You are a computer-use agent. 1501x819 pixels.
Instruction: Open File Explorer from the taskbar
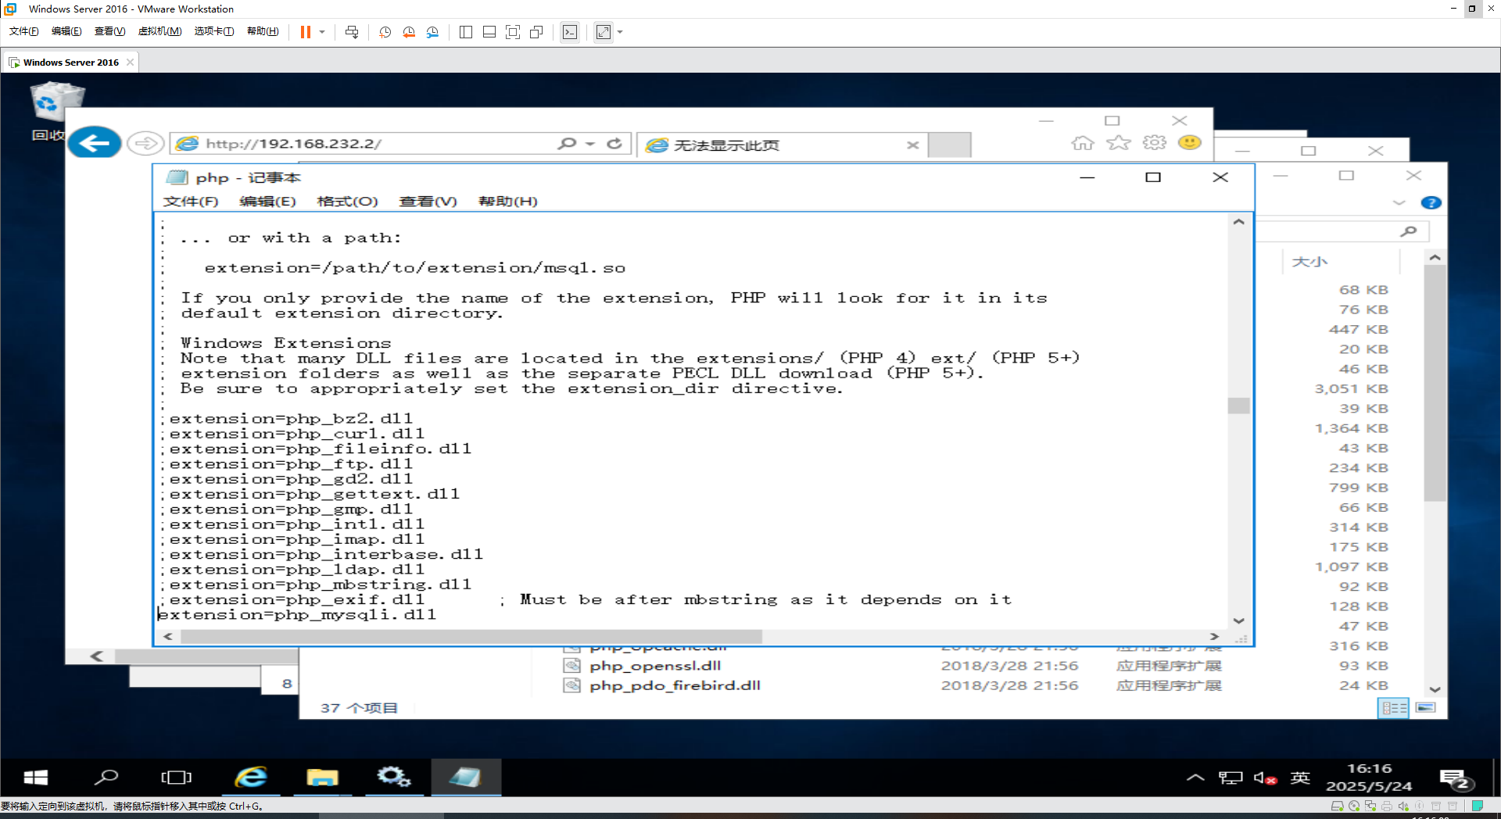tap(322, 778)
